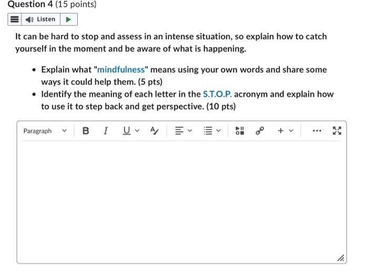Toggle underline formatting
The width and height of the screenshot is (368, 276).
pos(127,131)
